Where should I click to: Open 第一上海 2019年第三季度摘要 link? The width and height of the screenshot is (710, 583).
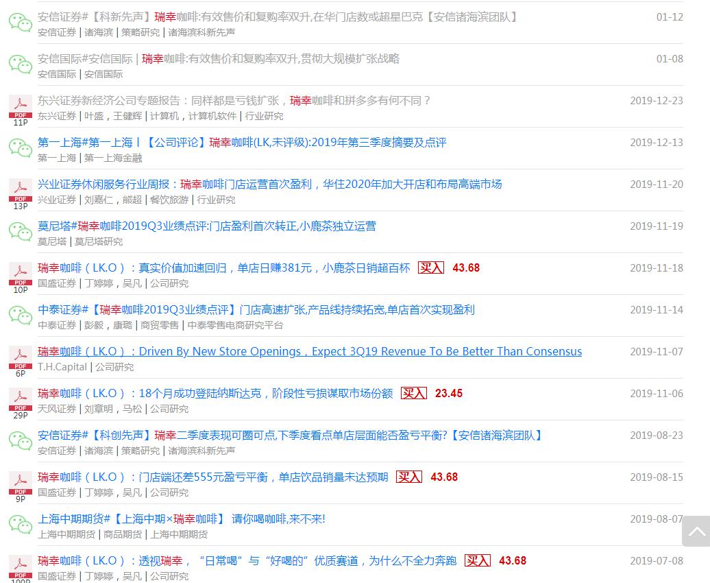(x=242, y=143)
